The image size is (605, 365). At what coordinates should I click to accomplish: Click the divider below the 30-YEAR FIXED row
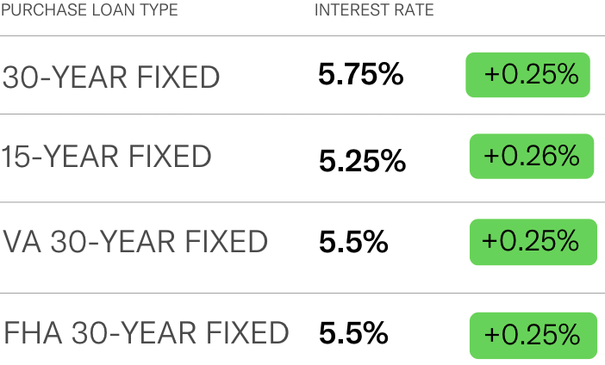pos(302,114)
